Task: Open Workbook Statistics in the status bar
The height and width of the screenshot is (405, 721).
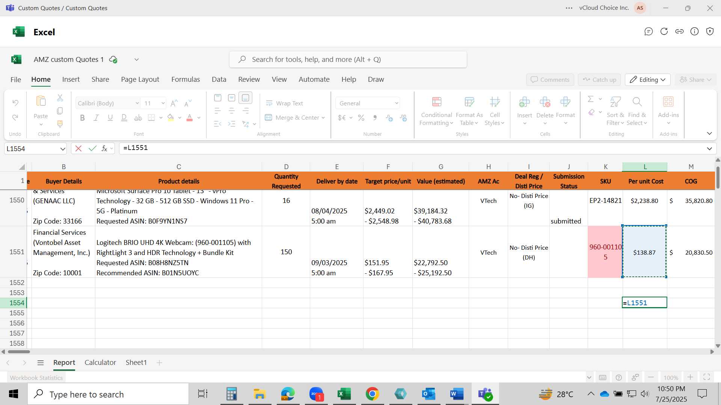Action: coord(36,378)
